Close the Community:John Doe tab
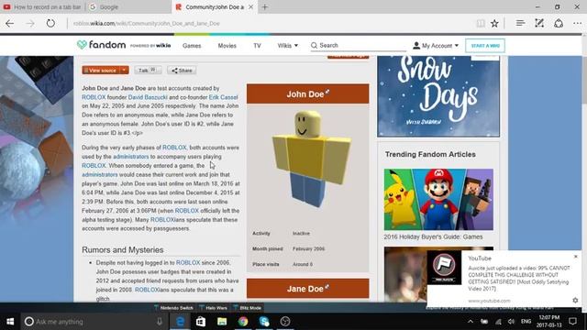587x330 pixels. pyautogui.click(x=250, y=6)
